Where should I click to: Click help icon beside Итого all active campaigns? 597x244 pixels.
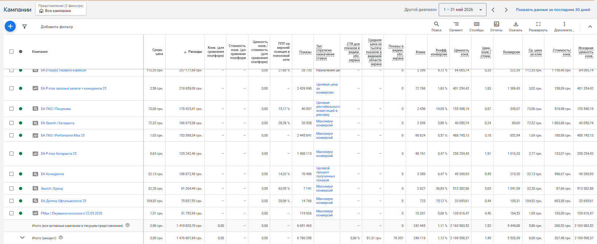pos(127,225)
